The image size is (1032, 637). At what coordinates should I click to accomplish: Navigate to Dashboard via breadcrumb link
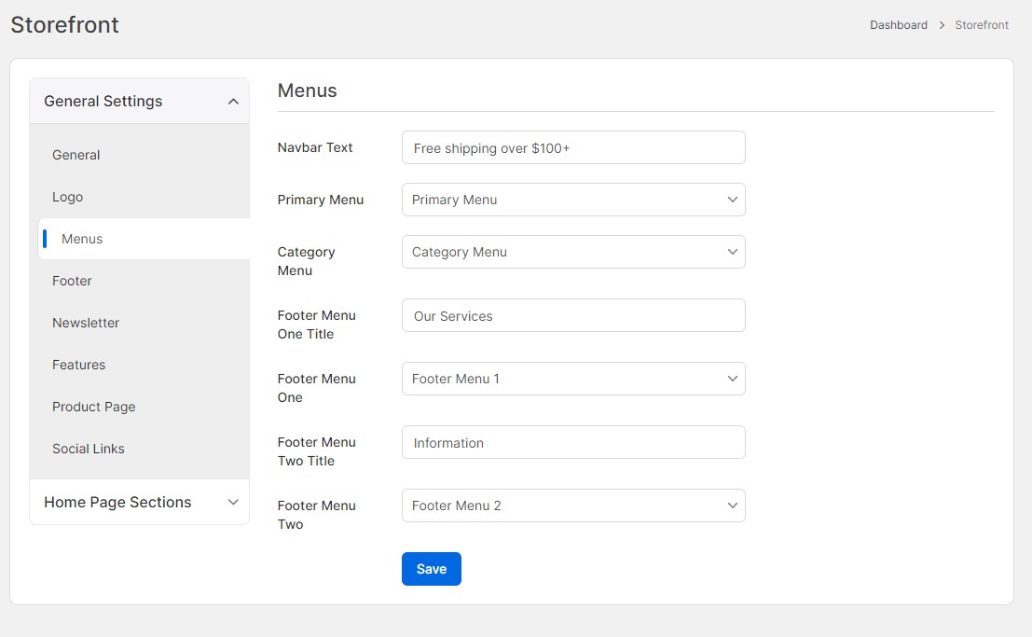(x=899, y=25)
